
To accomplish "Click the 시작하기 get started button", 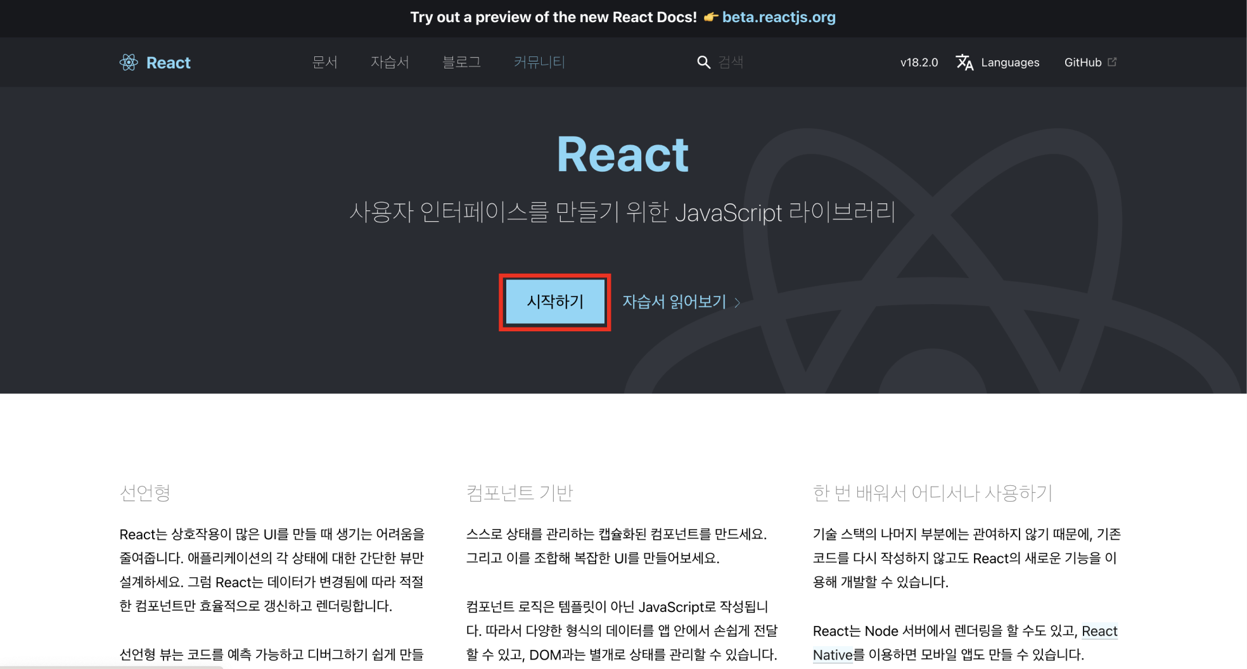I will click(x=555, y=302).
